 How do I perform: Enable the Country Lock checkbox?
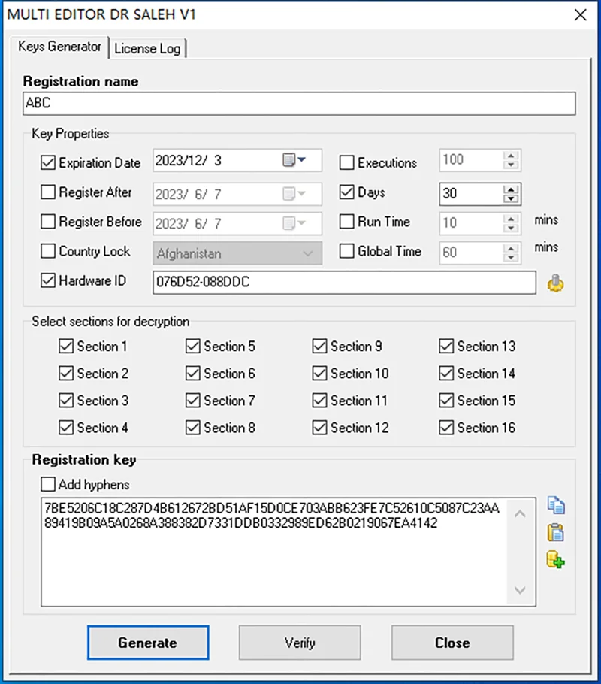tap(48, 251)
